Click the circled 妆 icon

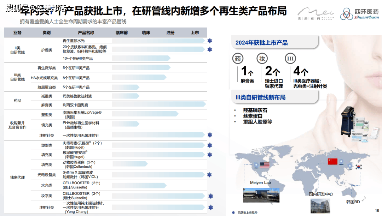262,59
